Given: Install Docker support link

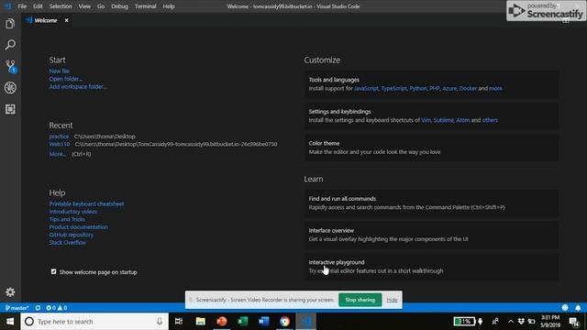Looking at the screenshot, I should point(468,89).
